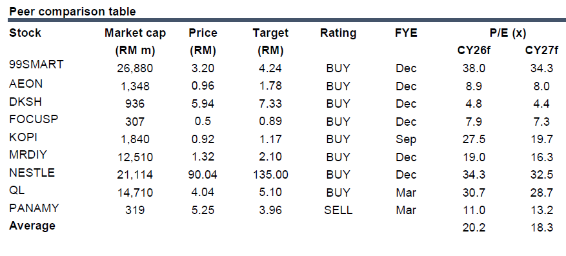Click the average CY26f value 20.2

pyautogui.click(x=474, y=228)
